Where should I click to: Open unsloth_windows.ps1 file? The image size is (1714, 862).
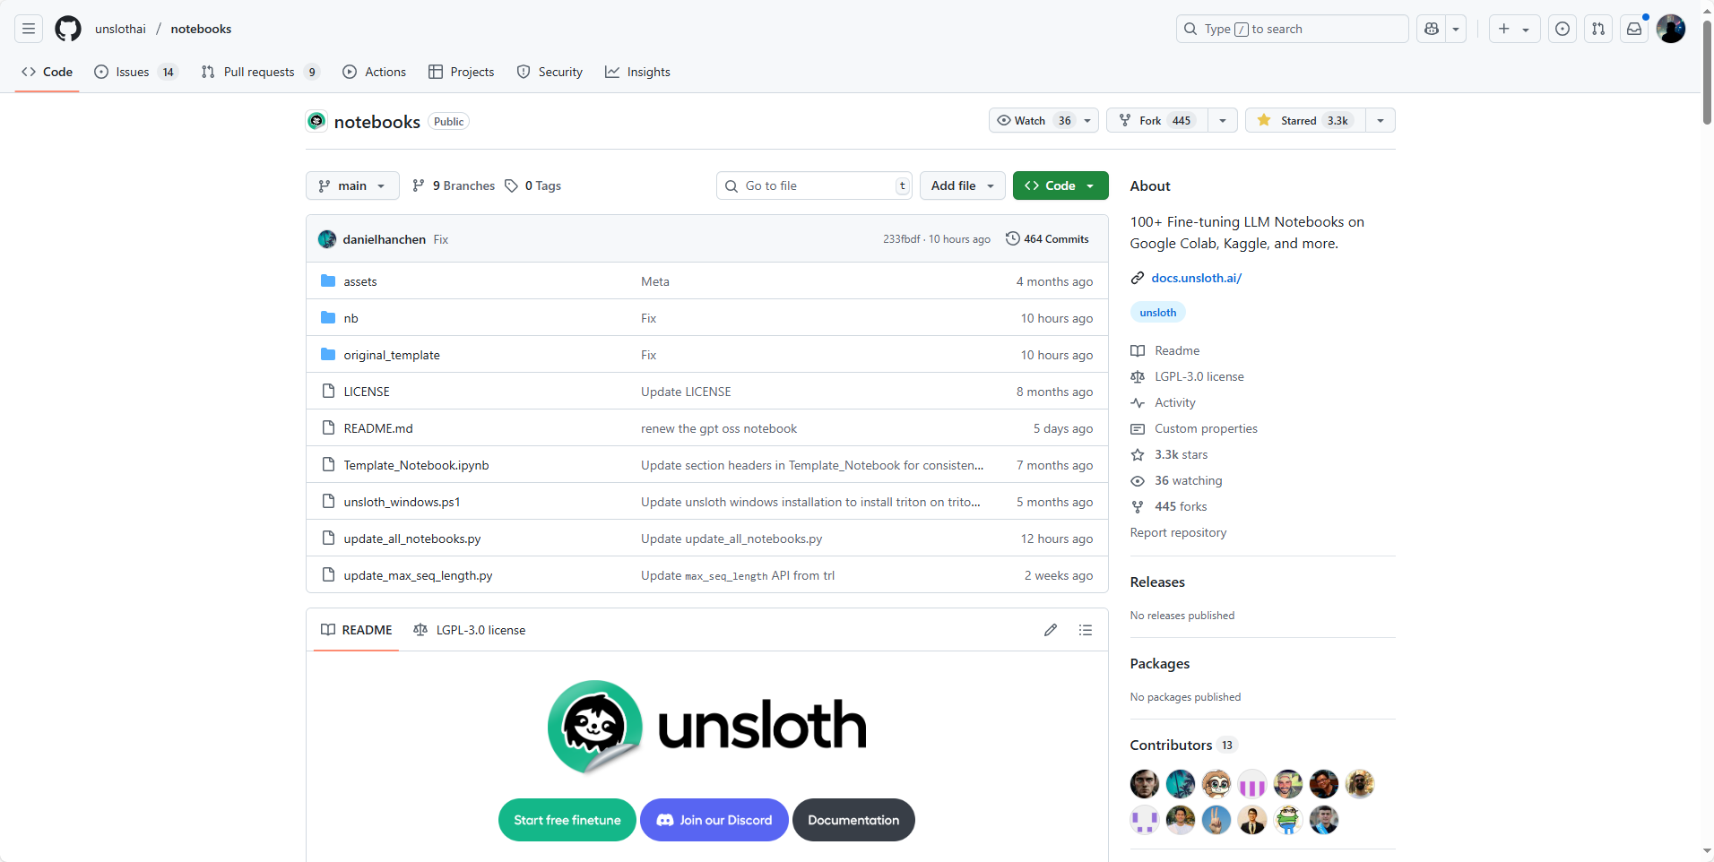(x=402, y=502)
